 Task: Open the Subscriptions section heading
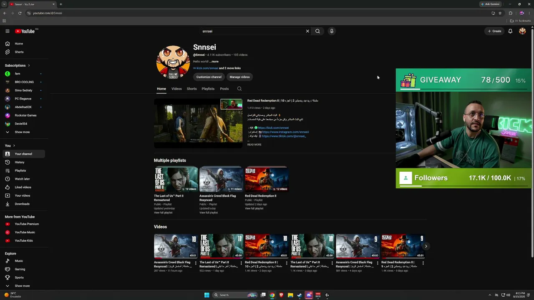pos(17,65)
